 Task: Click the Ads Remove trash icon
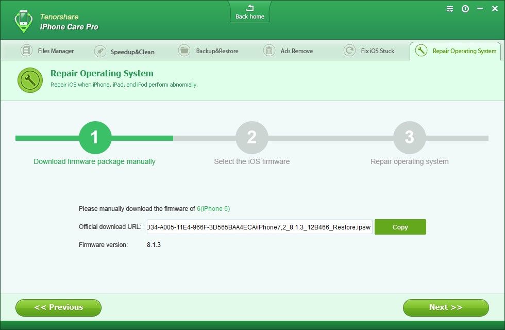pos(269,51)
